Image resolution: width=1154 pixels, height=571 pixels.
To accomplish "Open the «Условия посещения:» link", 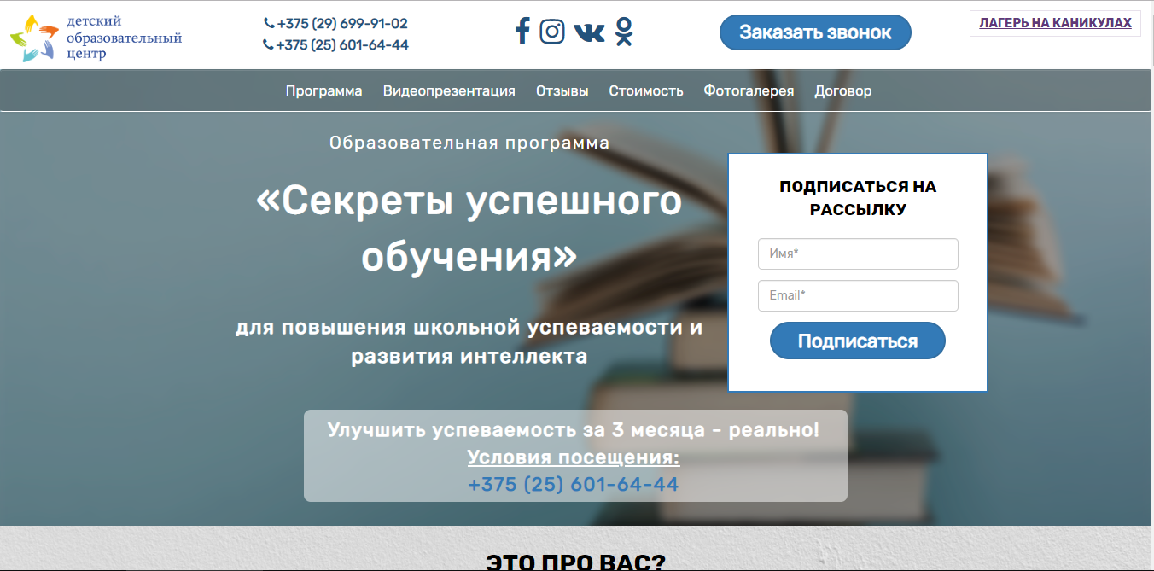I will point(574,458).
